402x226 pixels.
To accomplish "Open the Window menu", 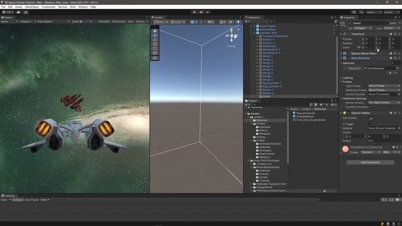I will click(83, 7).
